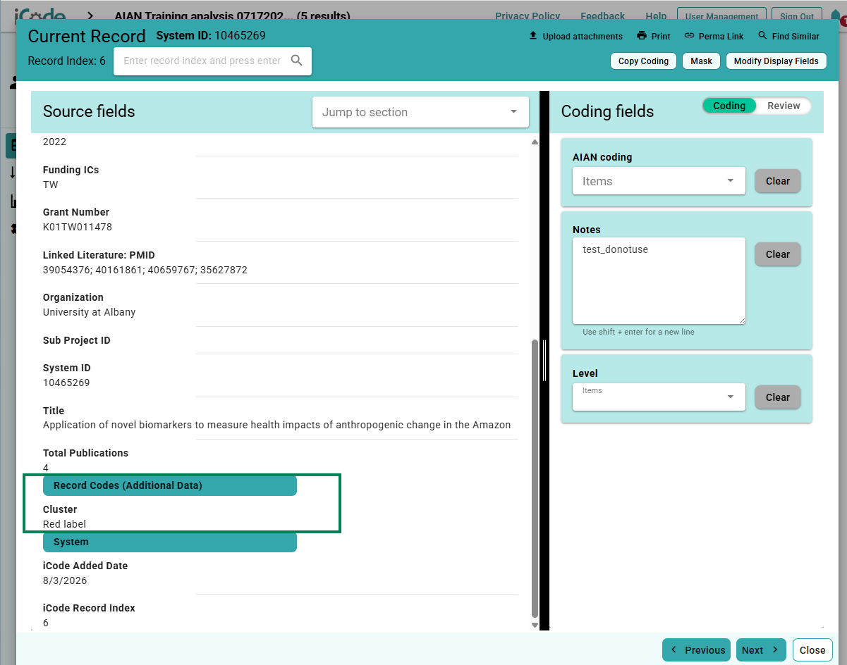The image size is (847, 665).
Task: Click the System ID value 10465269 in source fields
Action: coord(66,383)
